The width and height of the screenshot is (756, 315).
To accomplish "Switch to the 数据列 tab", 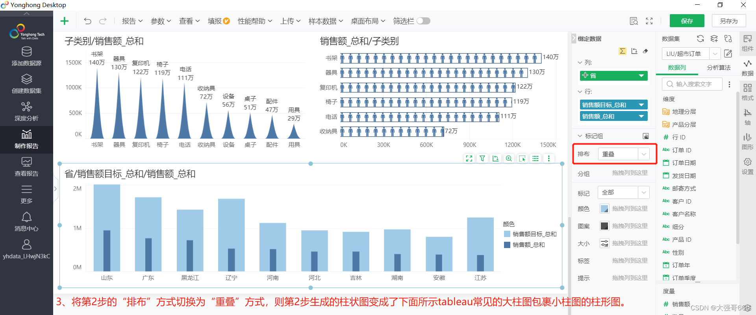I will click(x=677, y=67).
